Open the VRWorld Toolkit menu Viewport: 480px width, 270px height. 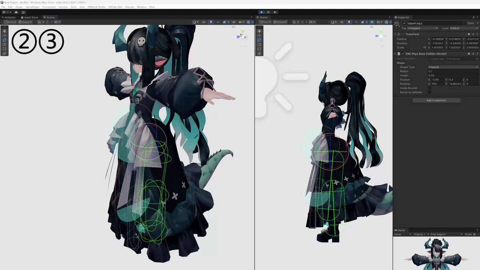point(96,7)
